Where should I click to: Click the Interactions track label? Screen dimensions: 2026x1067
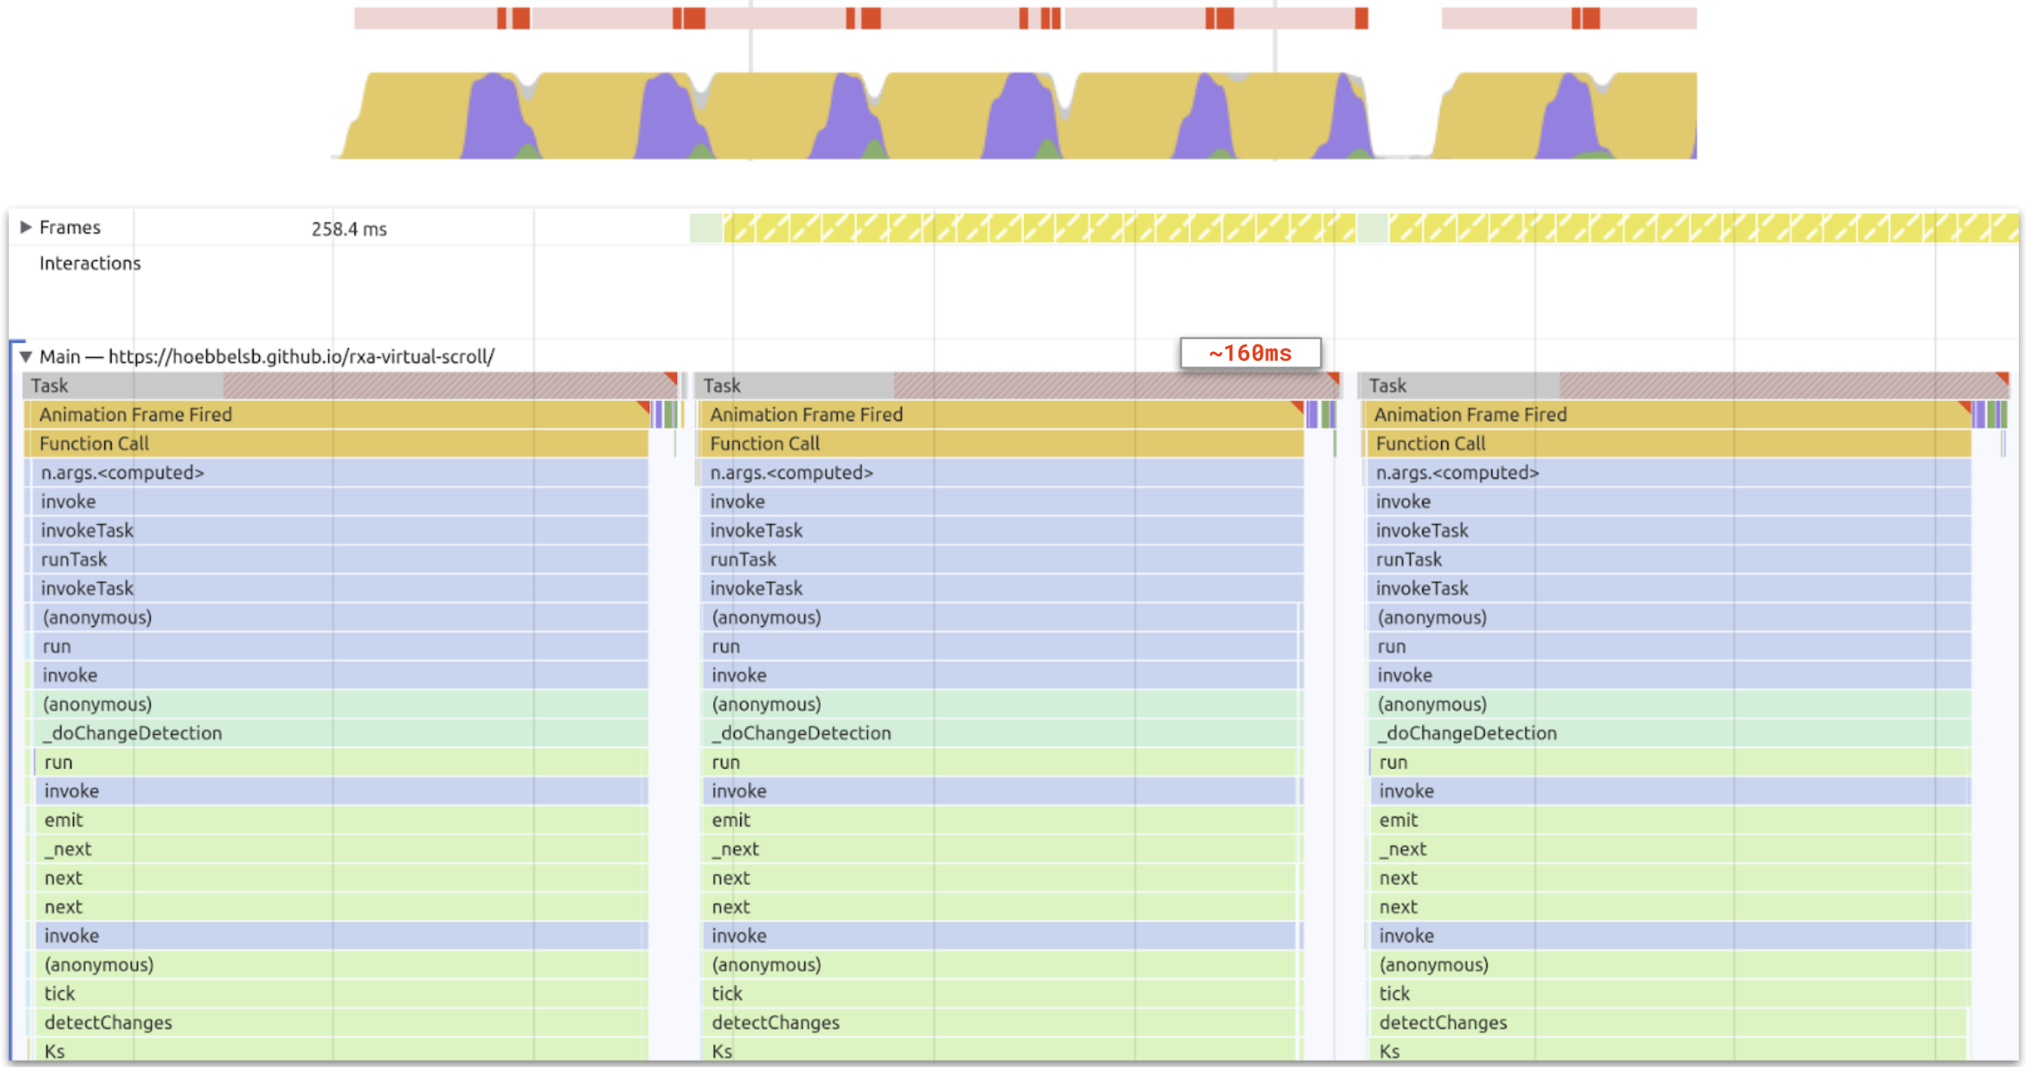(89, 263)
